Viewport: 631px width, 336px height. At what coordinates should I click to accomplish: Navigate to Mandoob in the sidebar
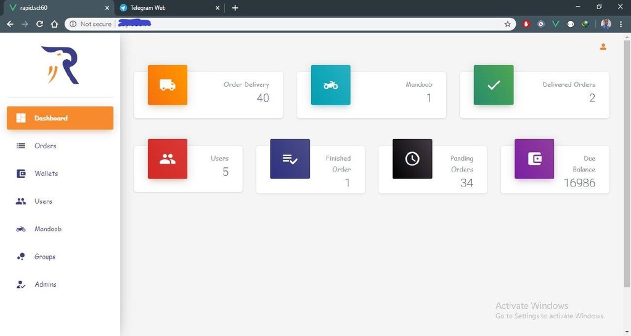(x=60, y=229)
